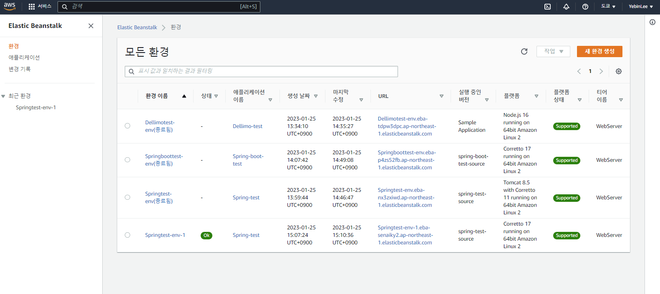Viewport: 660px width, 294px height.
Task: Click the environment filter search field
Action: 261,71
